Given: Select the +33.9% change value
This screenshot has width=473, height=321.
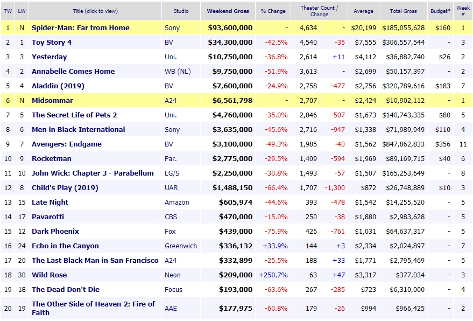Looking at the screenshot, I should (x=275, y=246).
